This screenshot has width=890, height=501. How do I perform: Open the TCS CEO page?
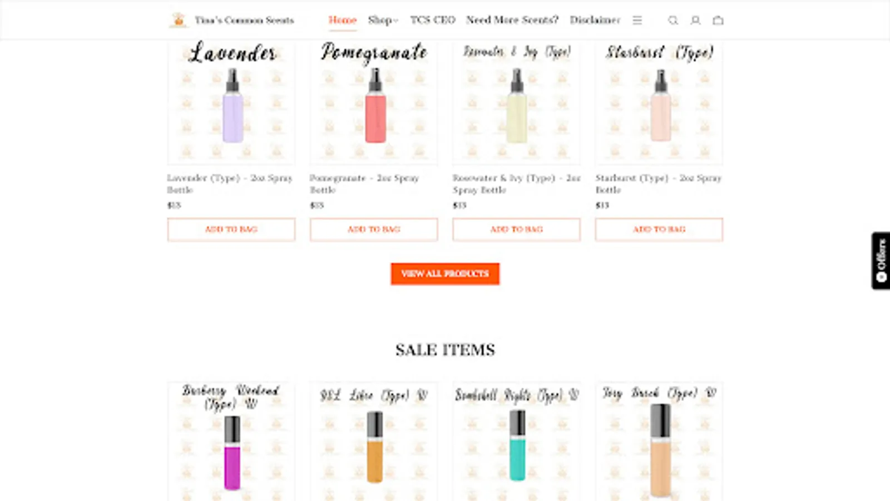[433, 20]
